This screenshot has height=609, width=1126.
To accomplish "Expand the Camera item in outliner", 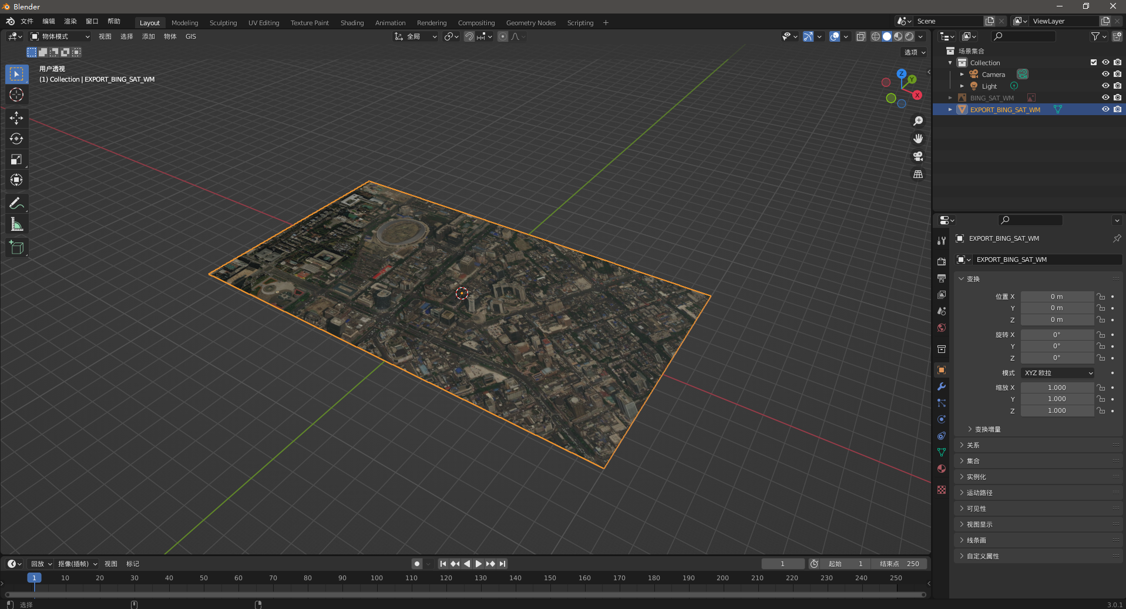I will coord(962,74).
